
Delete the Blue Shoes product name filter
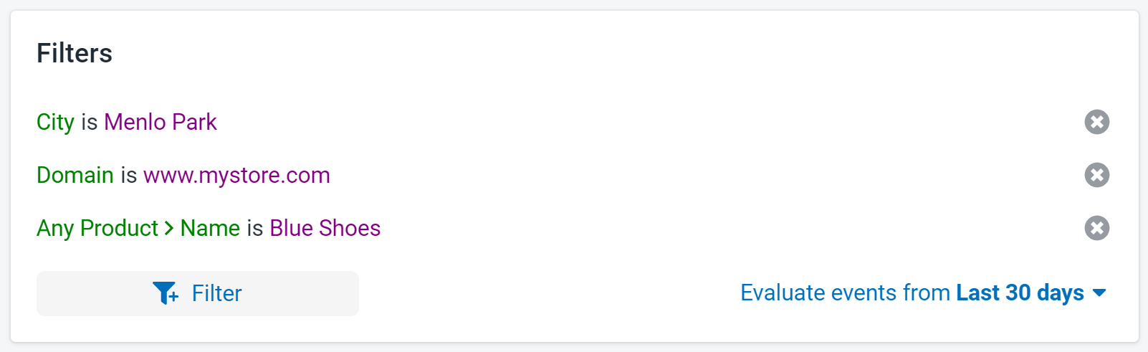1096,228
